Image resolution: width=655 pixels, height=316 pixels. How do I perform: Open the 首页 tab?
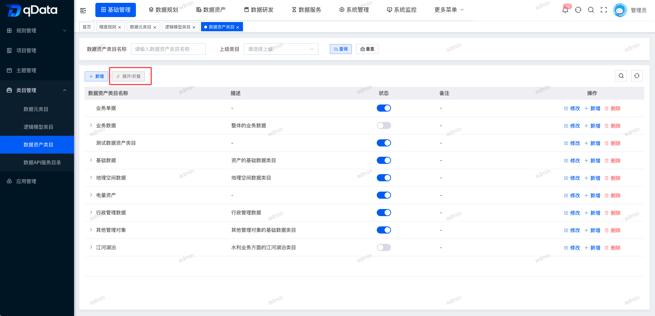point(87,27)
